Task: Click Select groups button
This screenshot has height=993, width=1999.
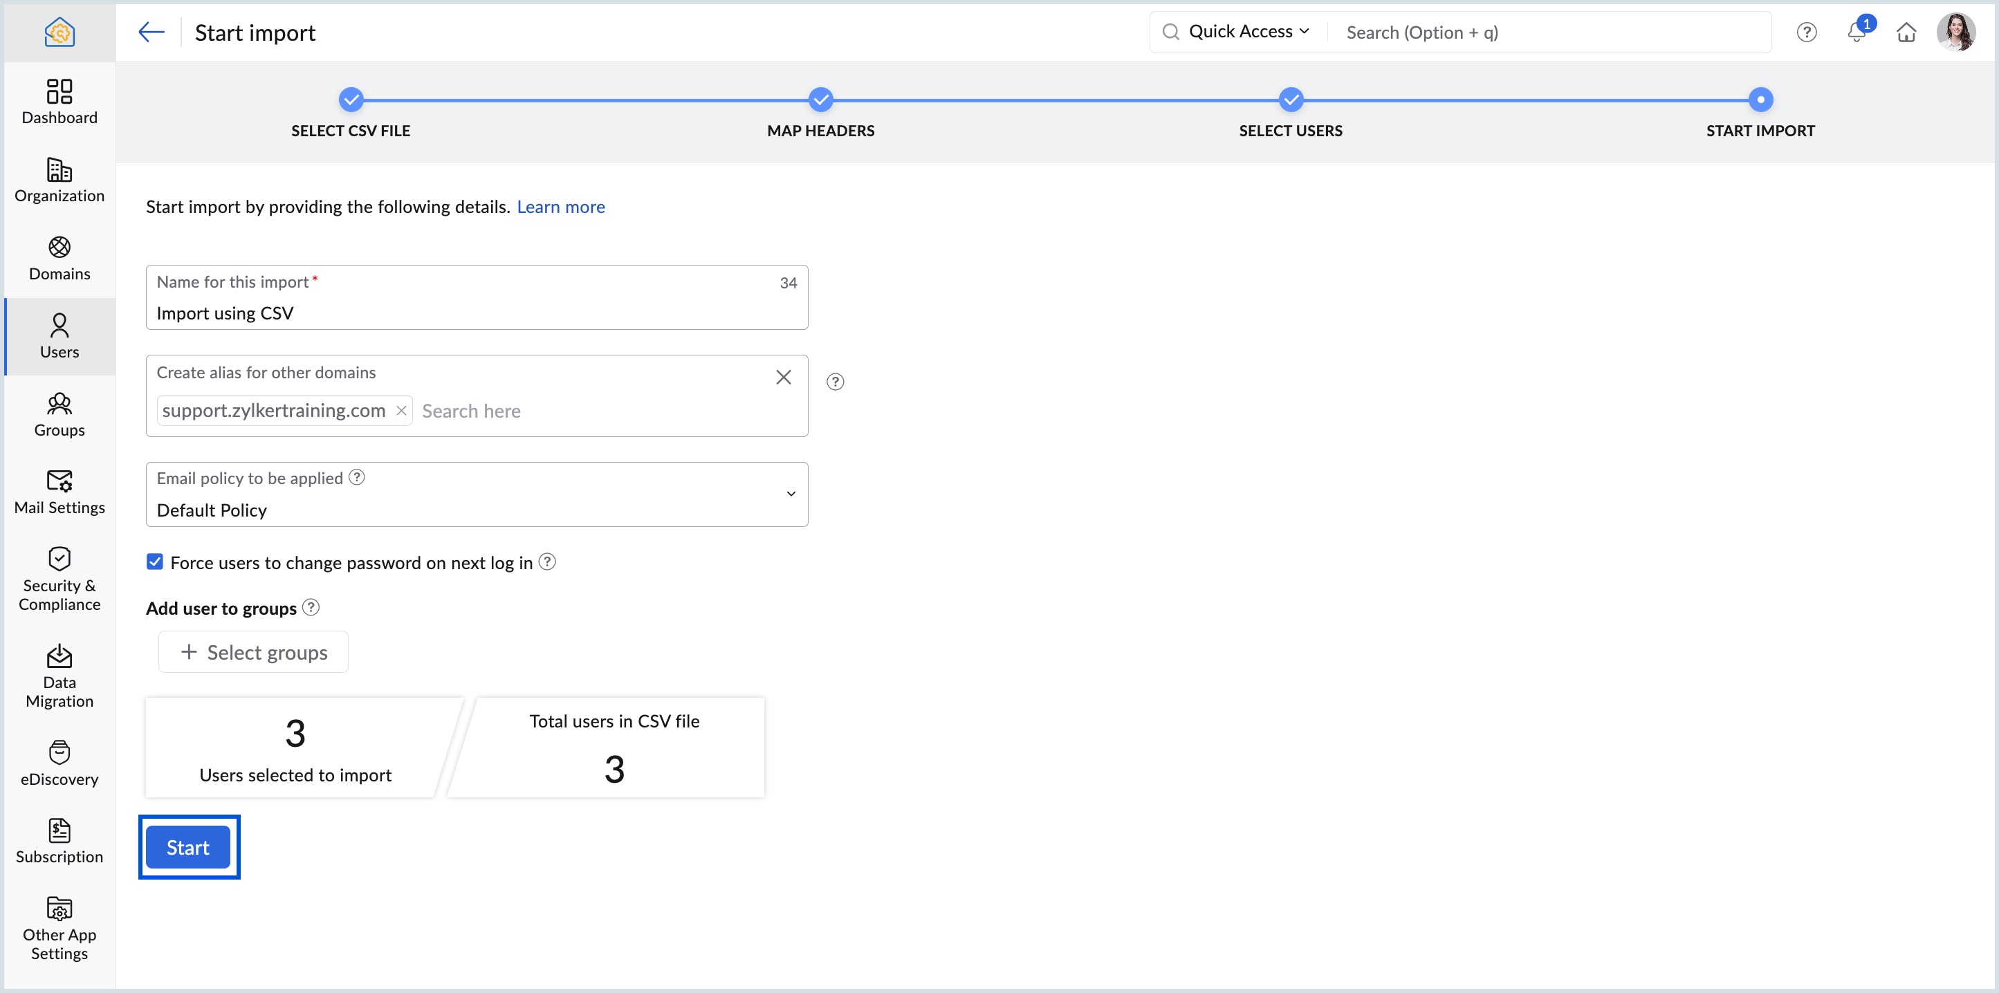Action: [x=253, y=652]
